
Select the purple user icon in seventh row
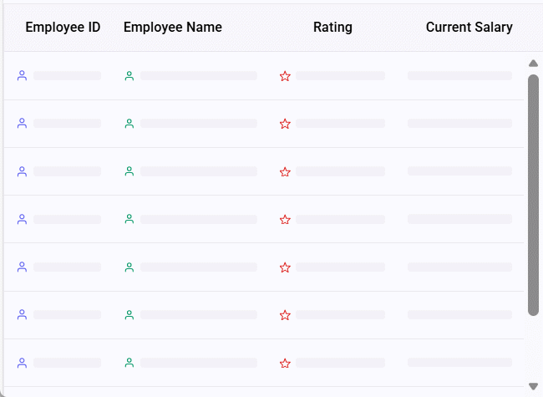pos(23,363)
